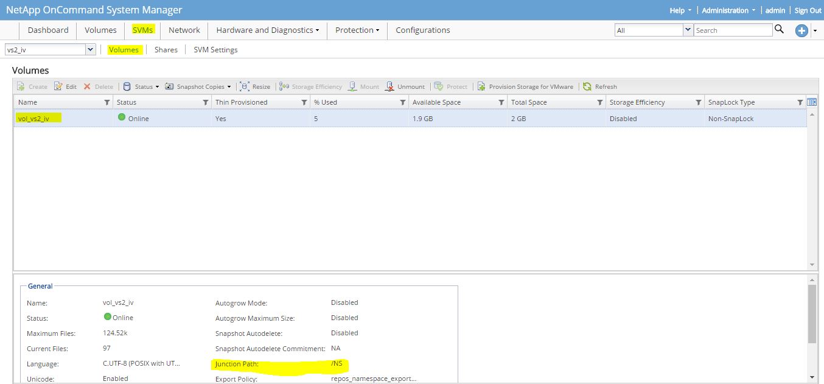Image resolution: width=824 pixels, height=384 pixels.
Task: Open the Hardware and Diagnostics menu
Action: 267,30
